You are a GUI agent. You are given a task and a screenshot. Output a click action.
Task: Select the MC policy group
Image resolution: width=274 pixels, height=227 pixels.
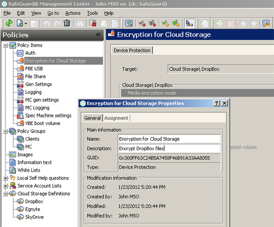click(x=28, y=147)
